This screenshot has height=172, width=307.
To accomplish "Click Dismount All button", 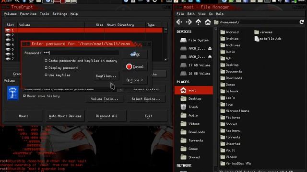I will pyautogui.click(x=106, y=116).
